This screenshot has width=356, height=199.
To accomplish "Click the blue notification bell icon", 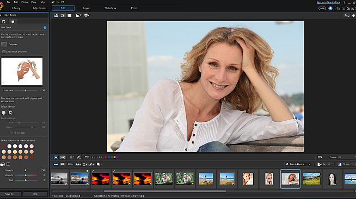I will (330, 8).
